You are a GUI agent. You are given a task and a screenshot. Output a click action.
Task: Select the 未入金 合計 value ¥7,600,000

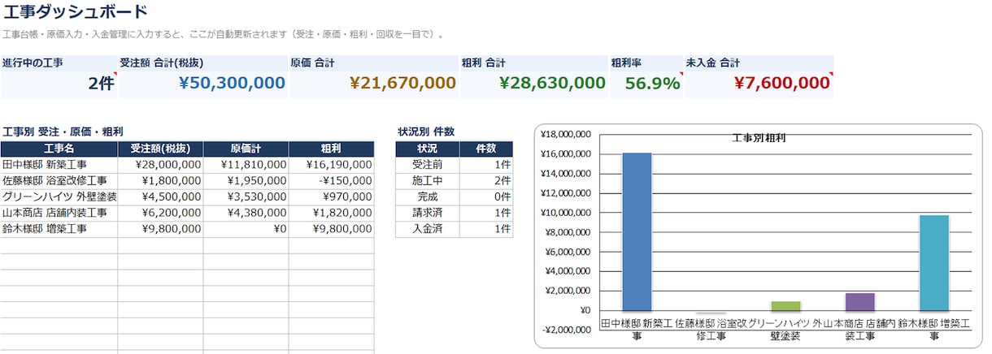point(781,83)
